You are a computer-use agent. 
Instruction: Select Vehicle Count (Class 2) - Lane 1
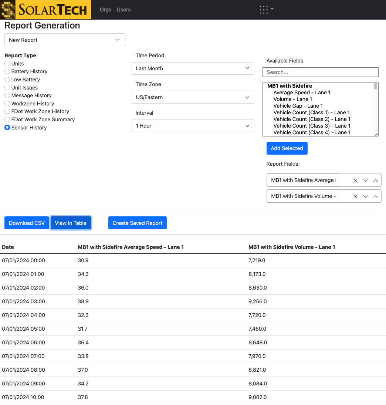click(x=312, y=119)
